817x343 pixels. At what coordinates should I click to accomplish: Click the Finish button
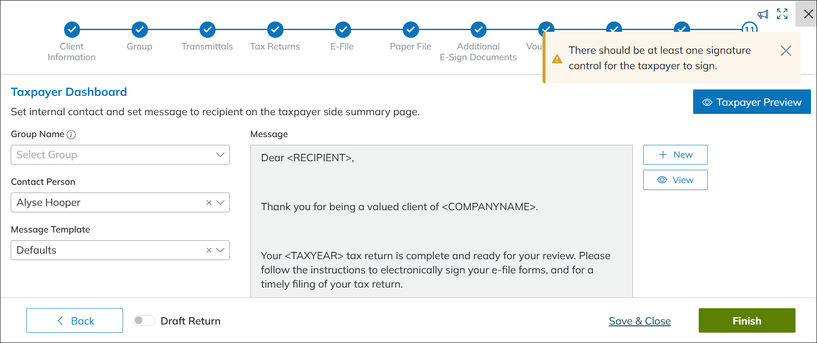[x=746, y=321]
